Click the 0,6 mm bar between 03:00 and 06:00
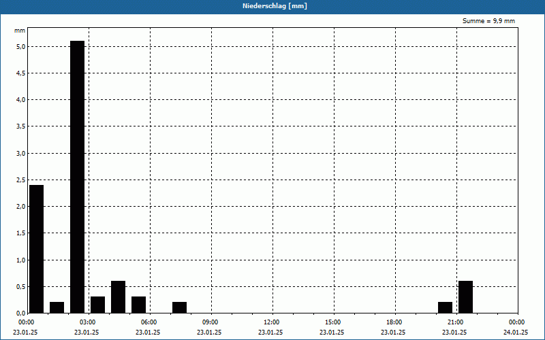This screenshot has height=340, width=545. [x=118, y=297]
